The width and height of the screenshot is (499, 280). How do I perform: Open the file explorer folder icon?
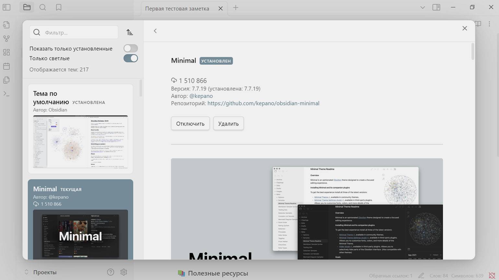pos(27,7)
